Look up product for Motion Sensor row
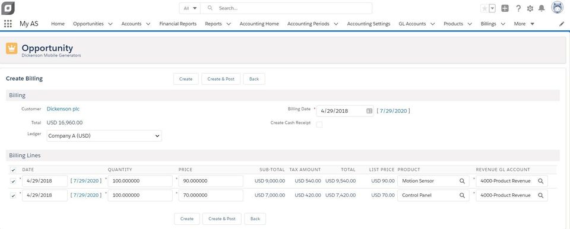Image resolution: width=570 pixels, height=229 pixels. click(462, 181)
